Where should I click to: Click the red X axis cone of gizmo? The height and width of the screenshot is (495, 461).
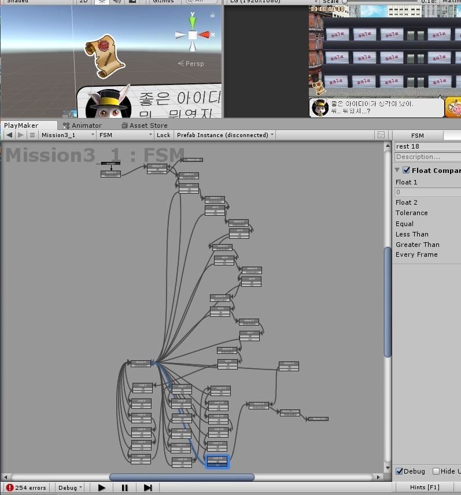click(x=204, y=35)
